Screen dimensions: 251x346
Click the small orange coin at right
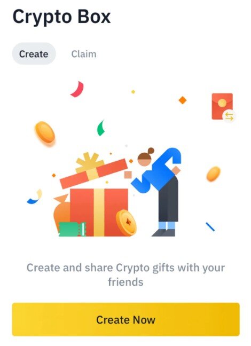(x=213, y=174)
